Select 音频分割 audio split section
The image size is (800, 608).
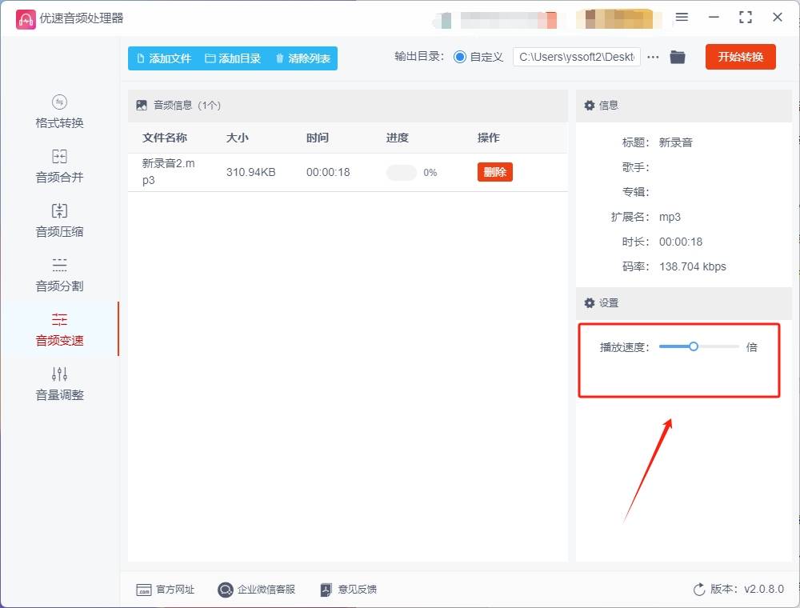[59, 275]
